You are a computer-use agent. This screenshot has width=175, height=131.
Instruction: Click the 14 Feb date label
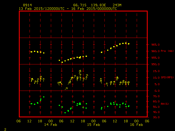51,125
